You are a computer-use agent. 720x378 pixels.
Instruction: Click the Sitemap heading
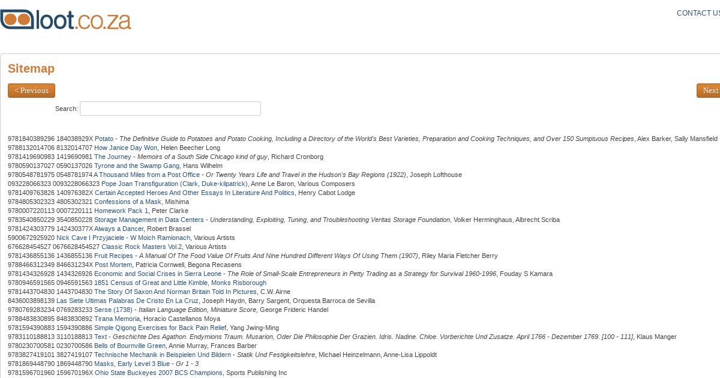[x=31, y=68]
